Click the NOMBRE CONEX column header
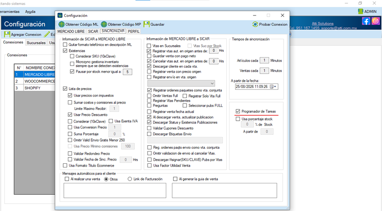Screen dimensions: 382x211 [x=40, y=68]
